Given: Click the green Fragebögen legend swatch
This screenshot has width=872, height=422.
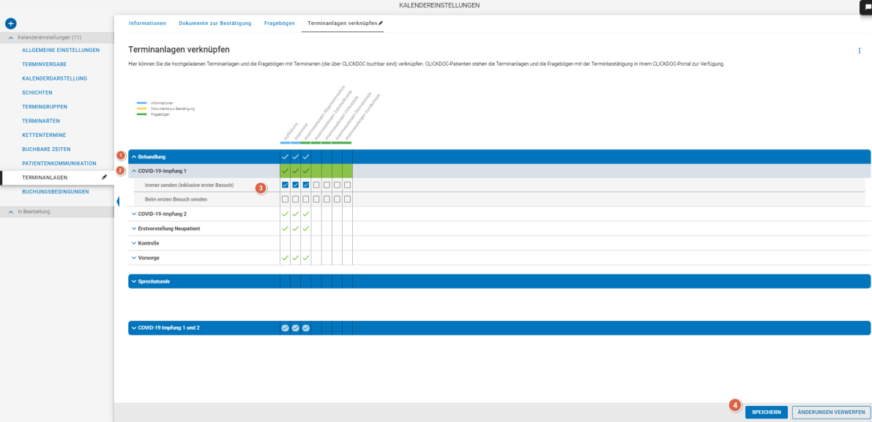Looking at the screenshot, I should pos(141,114).
